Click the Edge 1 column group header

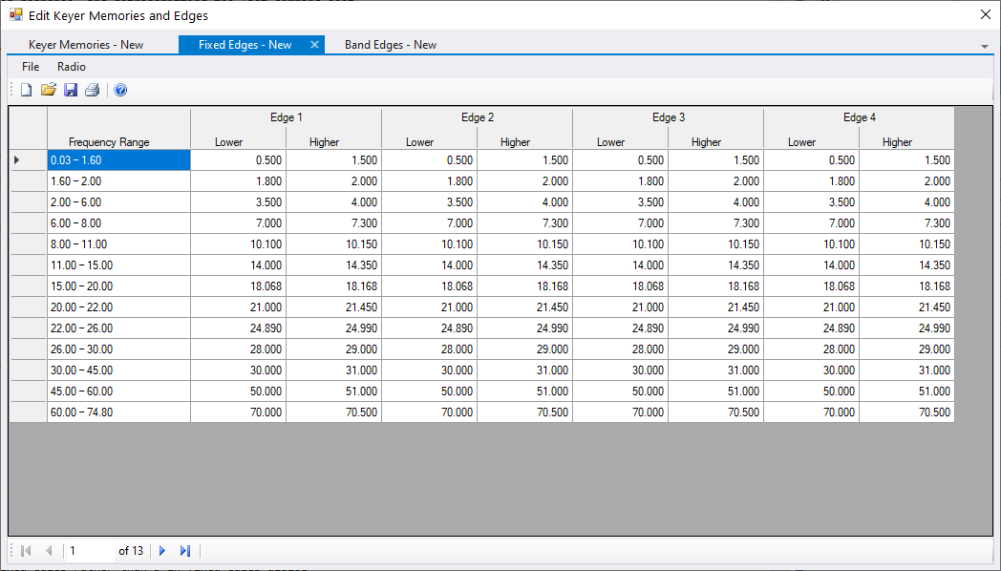286,117
